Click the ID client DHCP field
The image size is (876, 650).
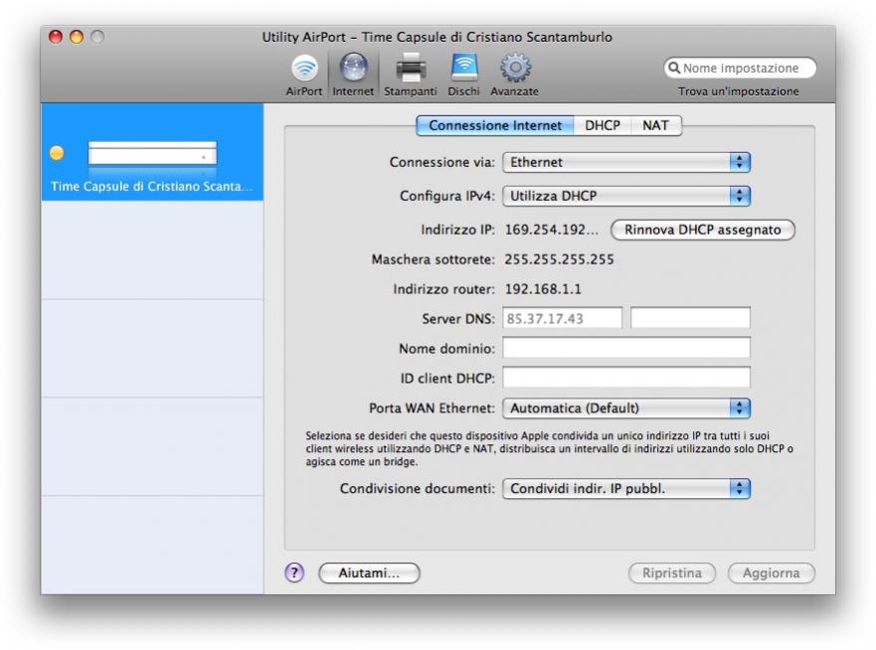626,378
